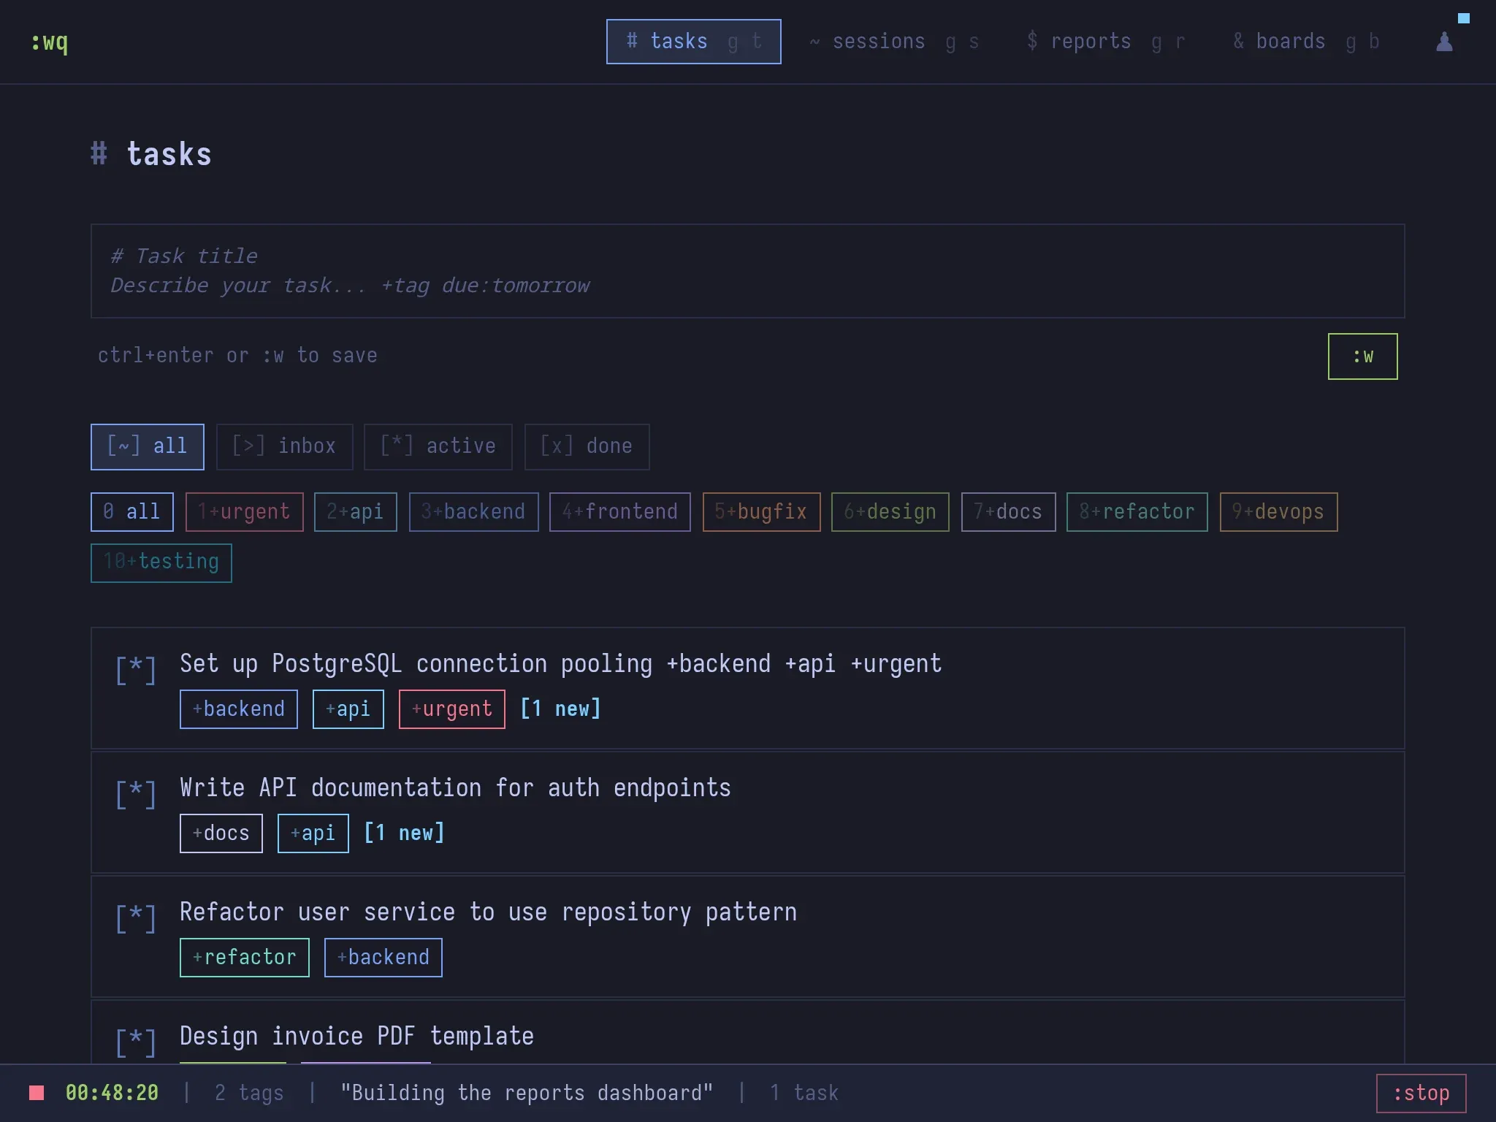This screenshot has width=1496, height=1122.
Task: Click +backend tag on Refactor user service task
Action: (383, 957)
